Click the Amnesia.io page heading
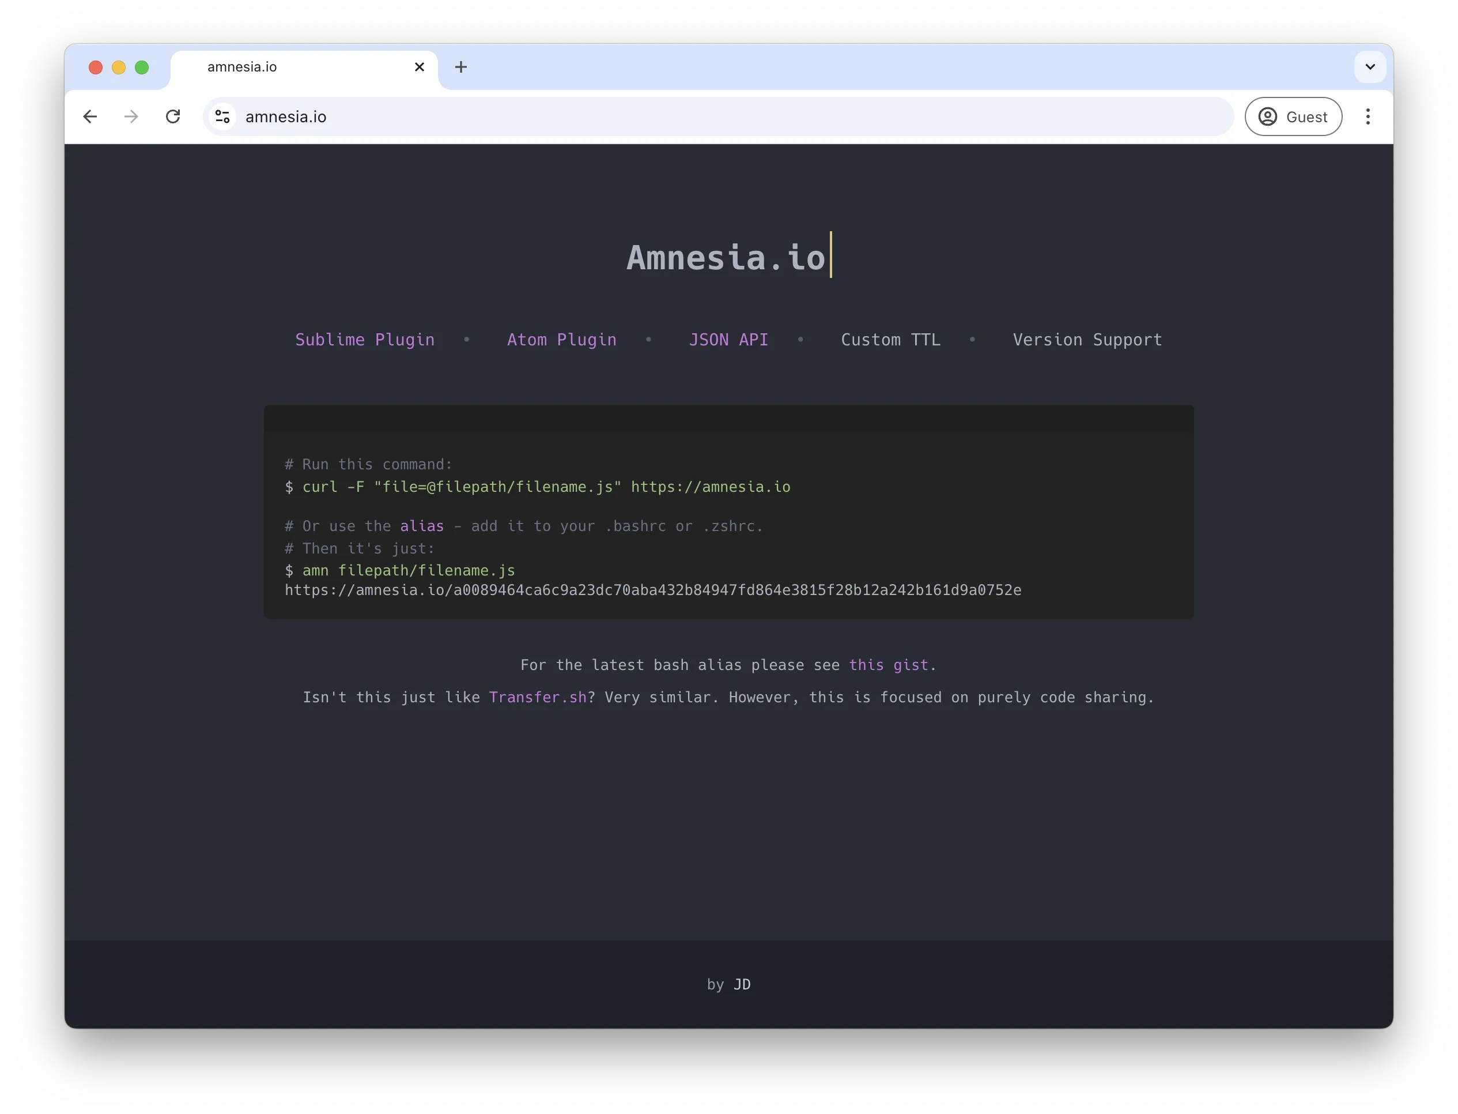 (726, 257)
